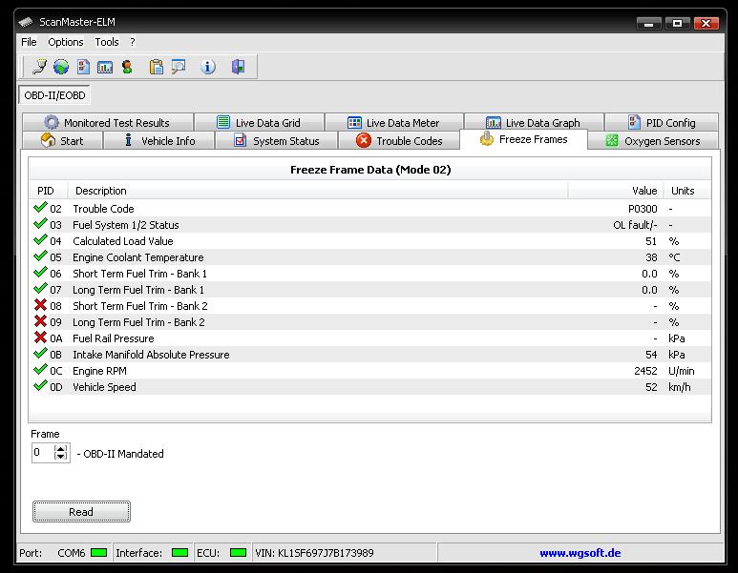The image size is (738, 573).
Task: Click the person icon in toolbar
Action: (x=127, y=67)
